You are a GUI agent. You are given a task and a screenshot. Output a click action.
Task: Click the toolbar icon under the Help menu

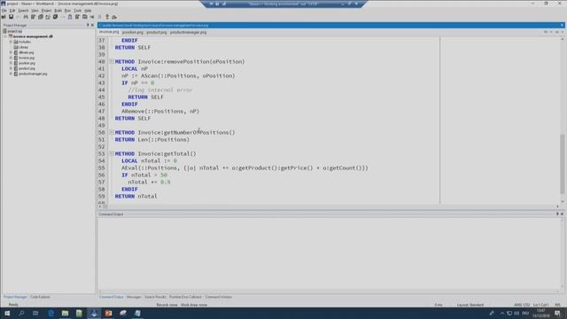(85, 17)
